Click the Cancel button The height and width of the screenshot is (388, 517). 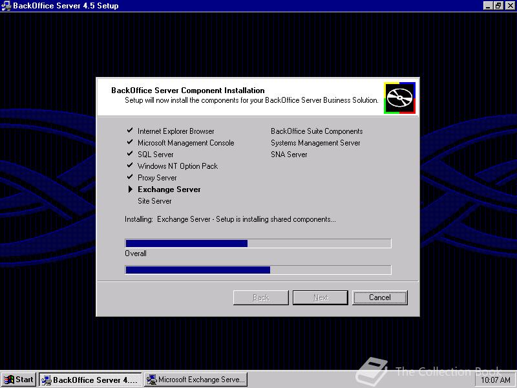click(380, 297)
